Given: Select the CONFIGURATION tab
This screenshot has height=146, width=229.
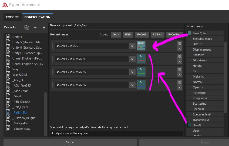Looking at the screenshot, I should click(x=37, y=17).
